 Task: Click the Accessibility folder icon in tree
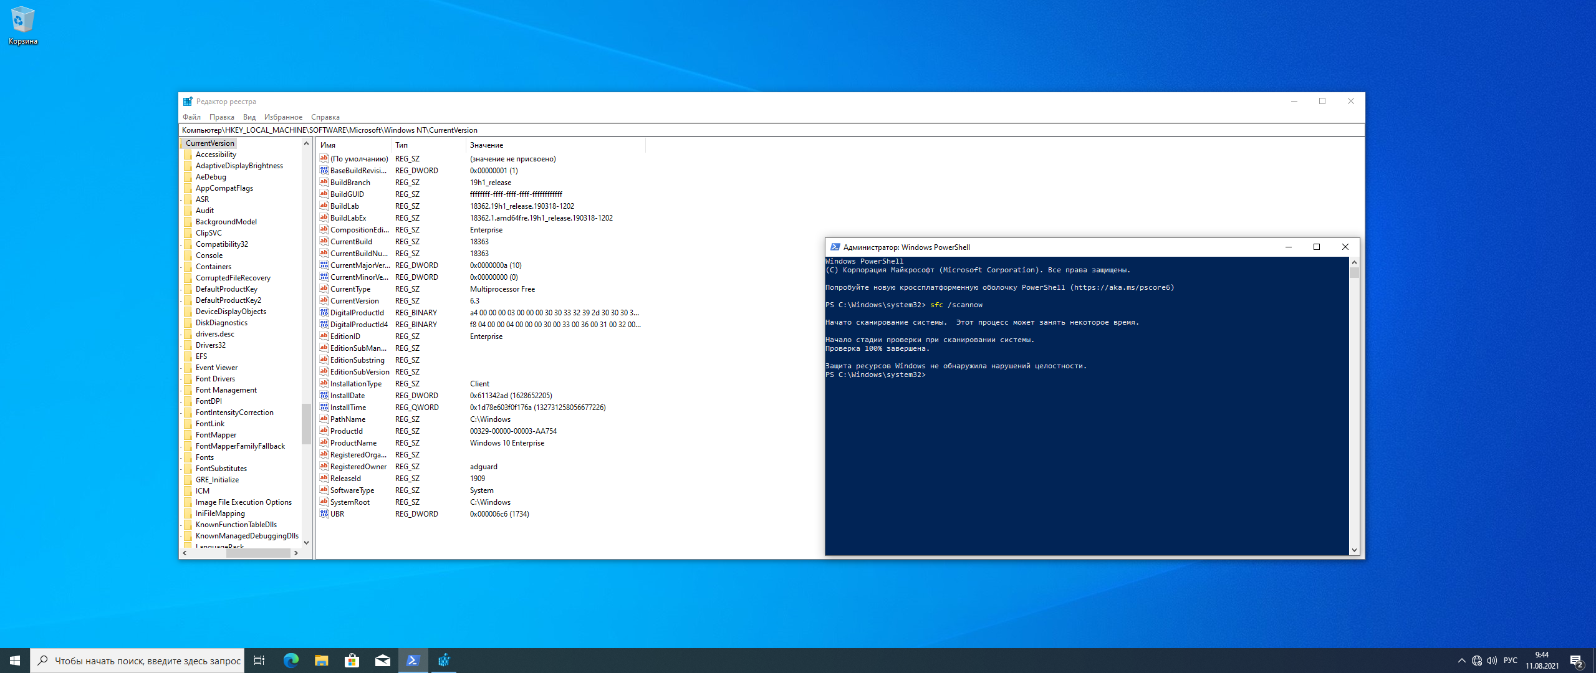tap(188, 155)
